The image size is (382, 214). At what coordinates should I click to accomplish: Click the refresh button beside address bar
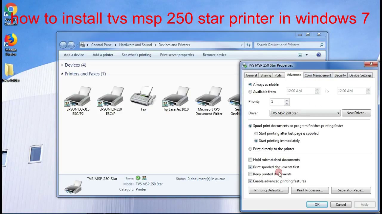[x=248, y=45]
